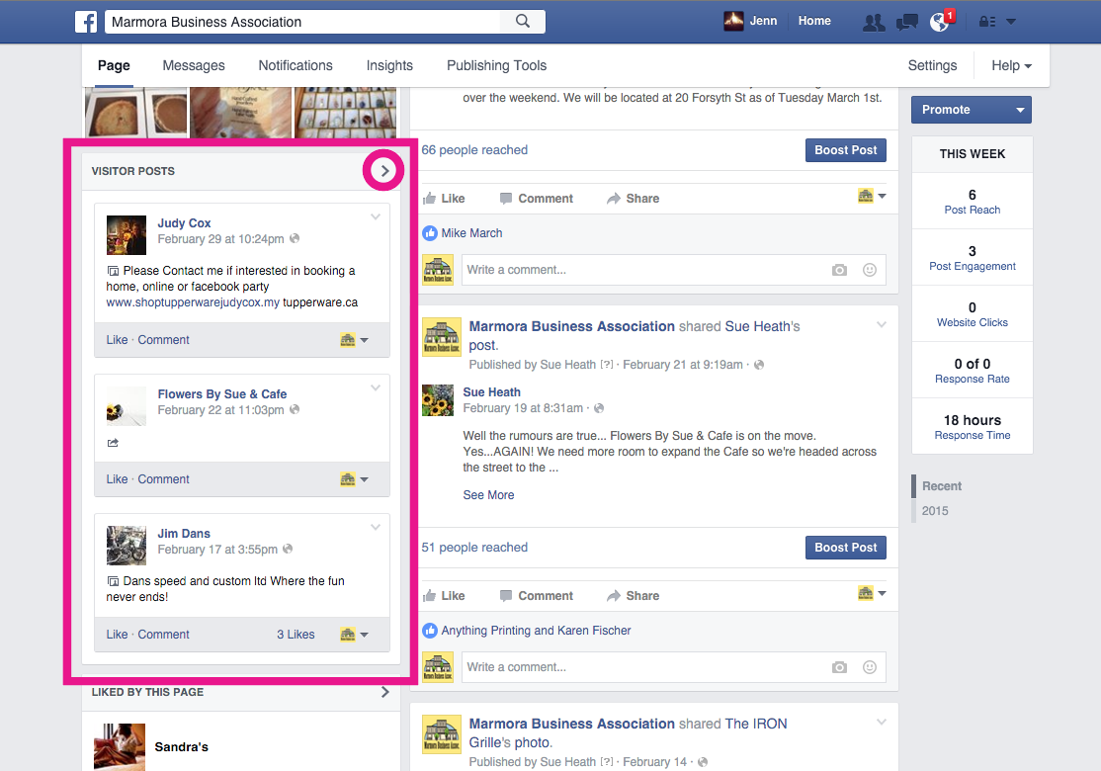This screenshot has height=771, width=1101.
Task: Expand Visitor Posts chevron arrow
Action: click(x=384, y=171)
